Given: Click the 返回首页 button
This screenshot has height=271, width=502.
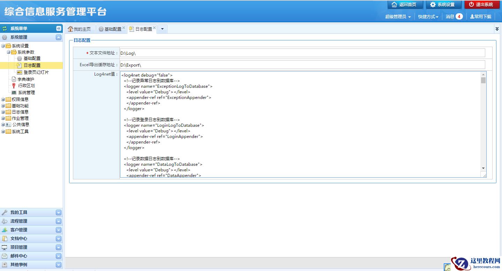Looking at the screenshot, I should 405,5.
